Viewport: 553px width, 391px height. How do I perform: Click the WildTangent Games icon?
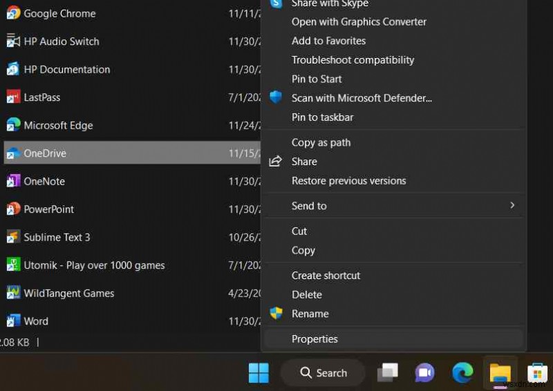pos(13,293)
